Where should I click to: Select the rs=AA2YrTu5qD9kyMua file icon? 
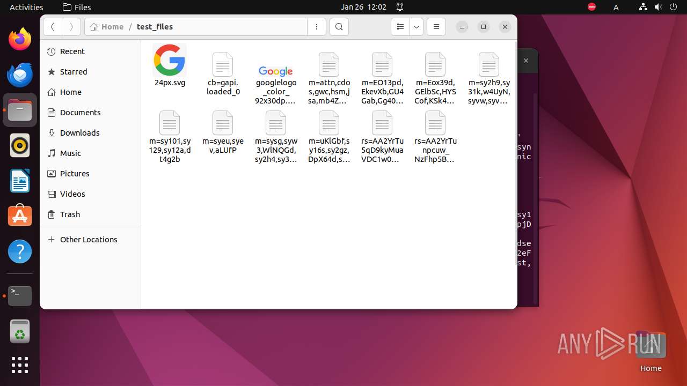coord(382,123)
